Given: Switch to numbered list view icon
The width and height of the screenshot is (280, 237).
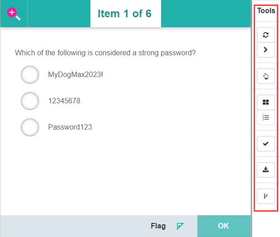Looking at the screenshot, I should 266,117.
